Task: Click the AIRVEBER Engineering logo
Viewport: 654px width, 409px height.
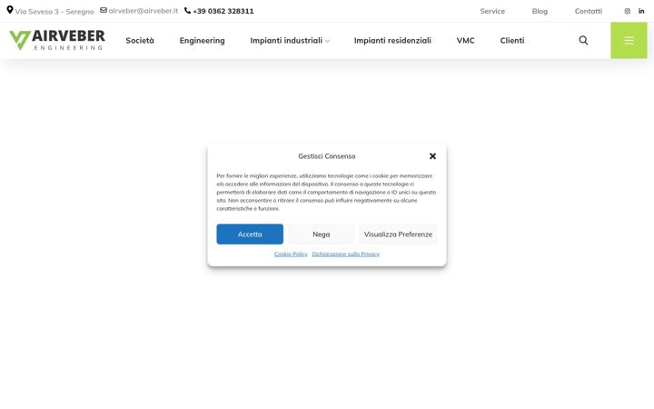Action: pos(57,40)
